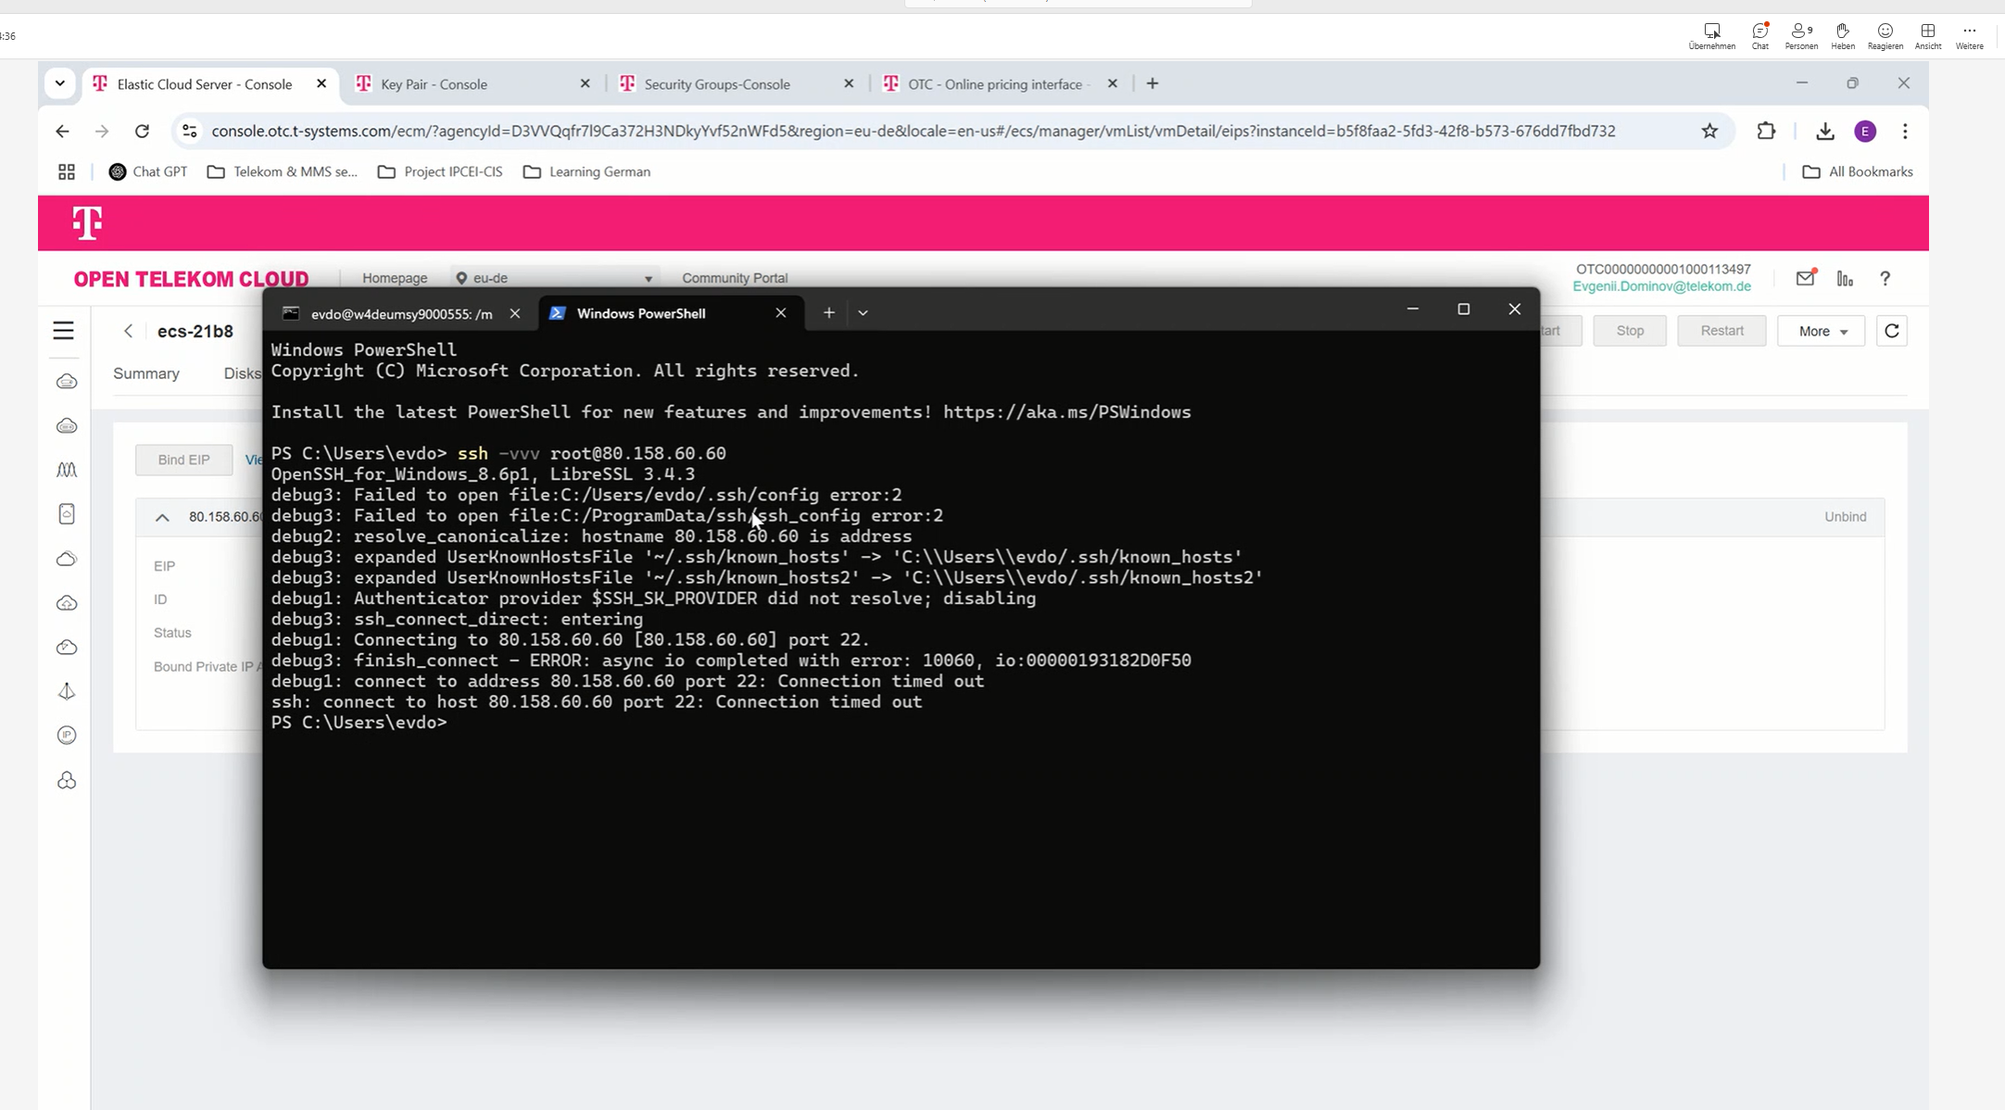The width and height of the screenshot is (2005, 1110).
Task: Open the apps grid in the bookmarks bar
Action: point(67,172)
